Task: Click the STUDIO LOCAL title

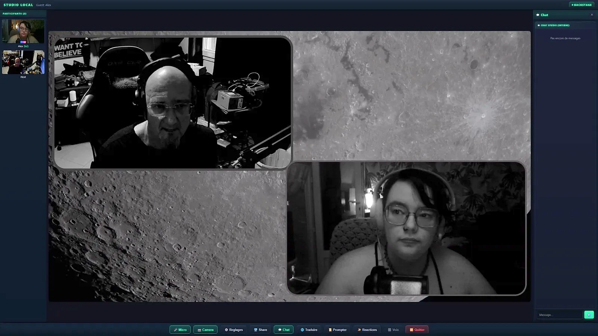Action: [x=18, y=5]
